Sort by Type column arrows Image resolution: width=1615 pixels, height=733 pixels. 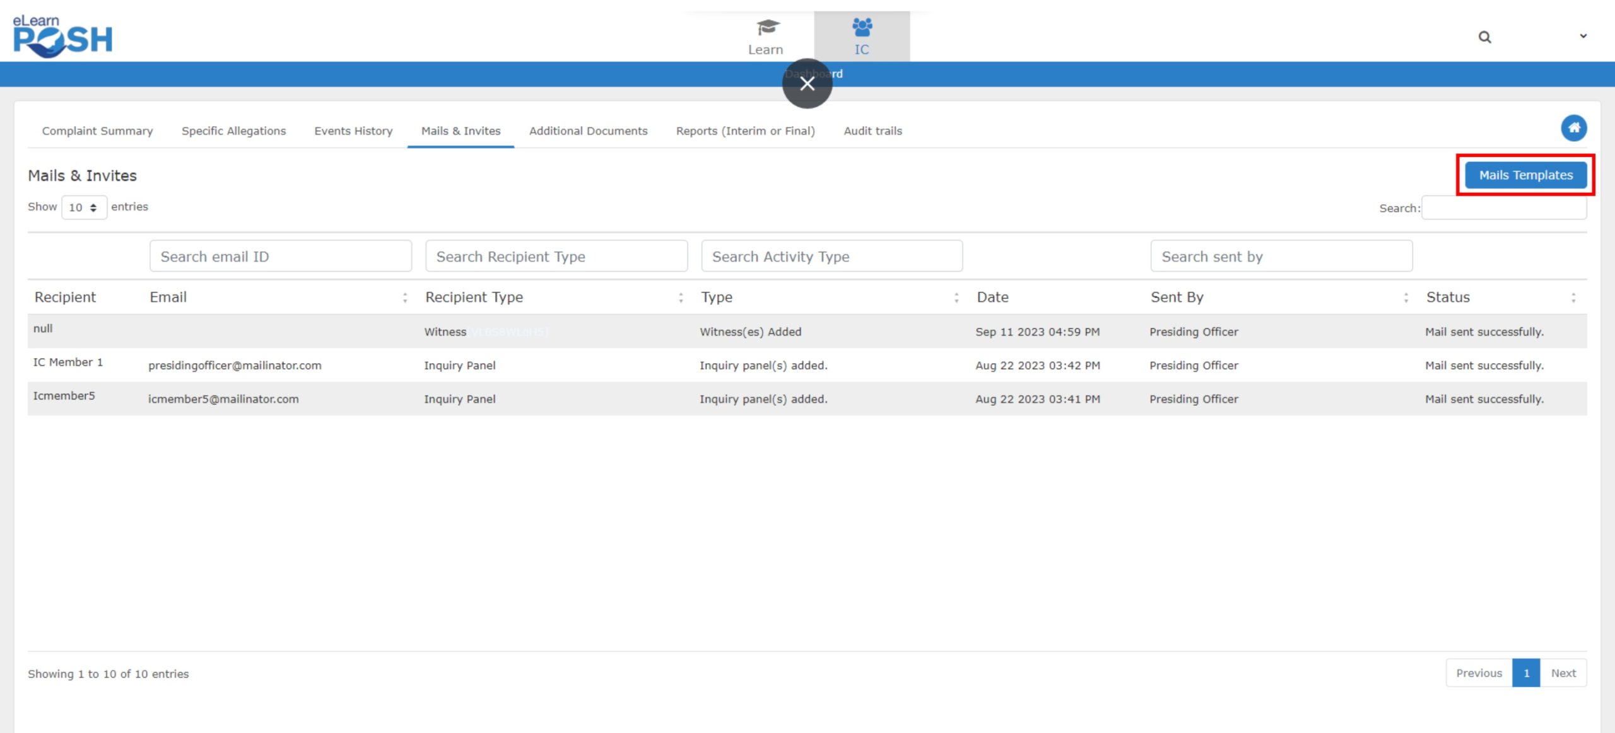tap(956, 297)
